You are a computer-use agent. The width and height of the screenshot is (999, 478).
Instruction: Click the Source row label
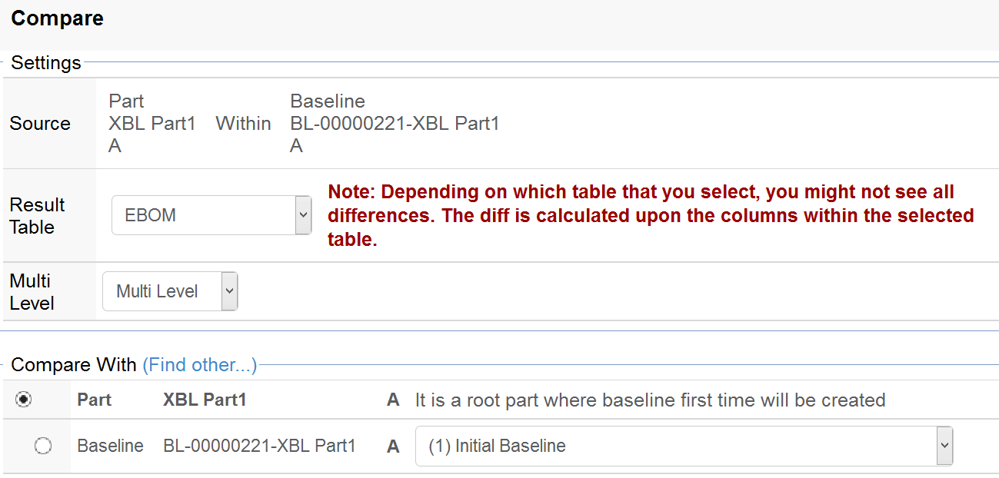point(40,124)
